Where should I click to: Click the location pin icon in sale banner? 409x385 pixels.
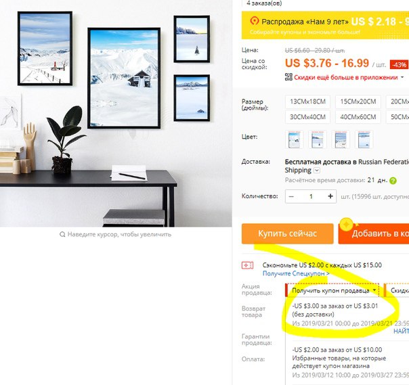click(x=255, y=21)
